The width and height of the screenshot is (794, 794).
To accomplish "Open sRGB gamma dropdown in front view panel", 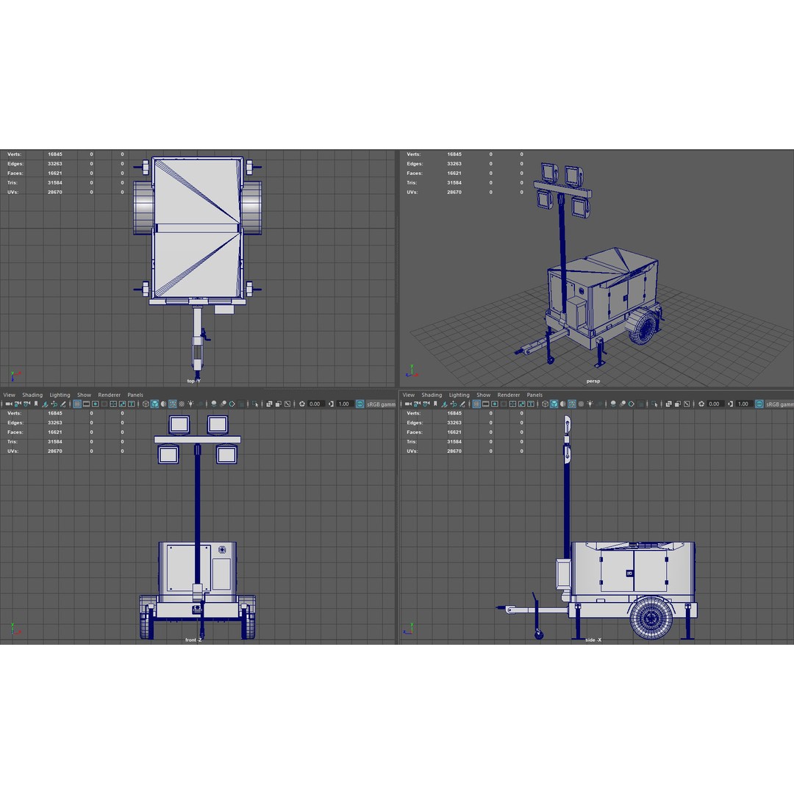I will (x=381, y=404).
